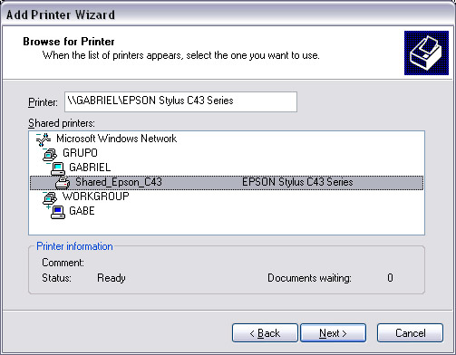
Task: Click the Printer path input field
Action: pyautogui.click(x=180, y=101)
